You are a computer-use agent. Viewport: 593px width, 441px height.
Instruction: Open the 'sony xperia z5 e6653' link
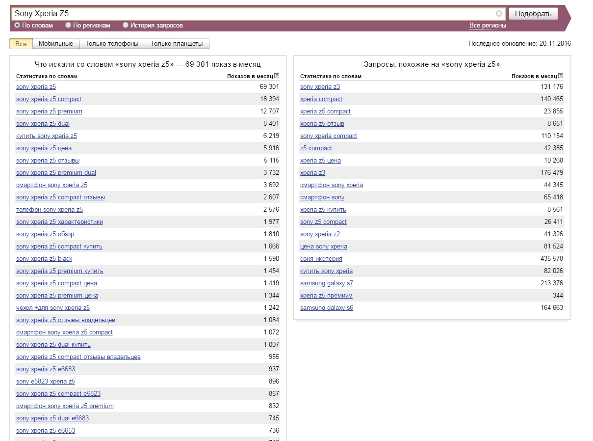pyautogui.click(x=46, y=431)
